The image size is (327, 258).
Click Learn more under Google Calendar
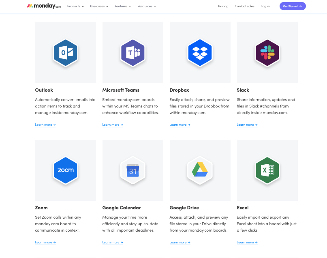pos(113,242)
